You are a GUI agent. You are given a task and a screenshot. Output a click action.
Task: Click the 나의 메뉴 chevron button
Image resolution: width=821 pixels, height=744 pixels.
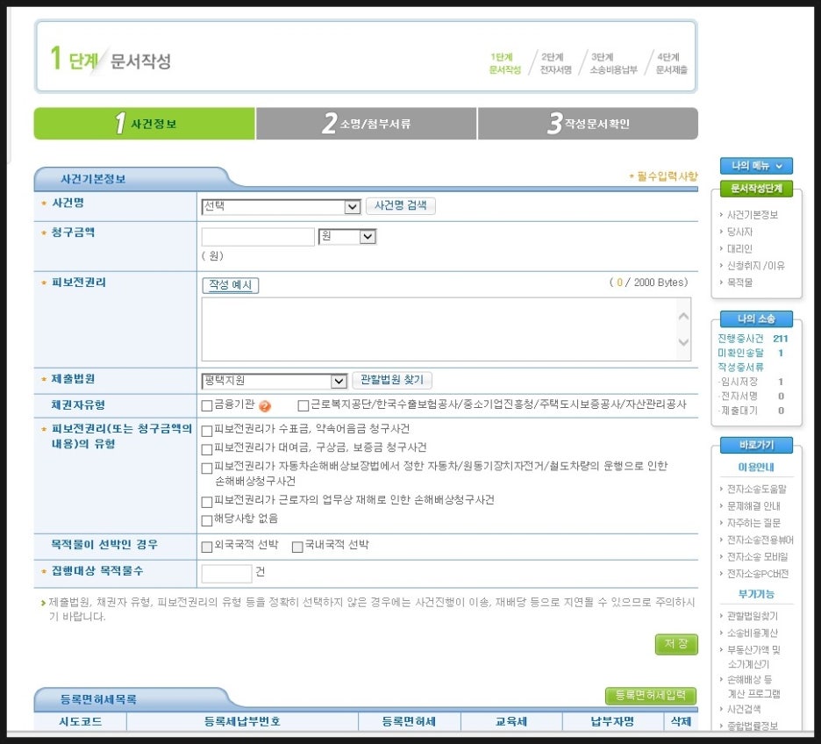pyautogui.click(x=756, y=165)
